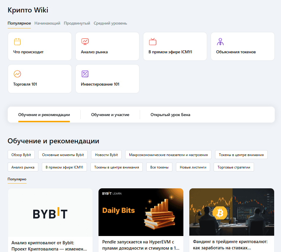This screenshot has width=281, height=252.
Task: Select the Обучение и рекомендации section tab
Action: pyautogui.click(x=44, y=115)
